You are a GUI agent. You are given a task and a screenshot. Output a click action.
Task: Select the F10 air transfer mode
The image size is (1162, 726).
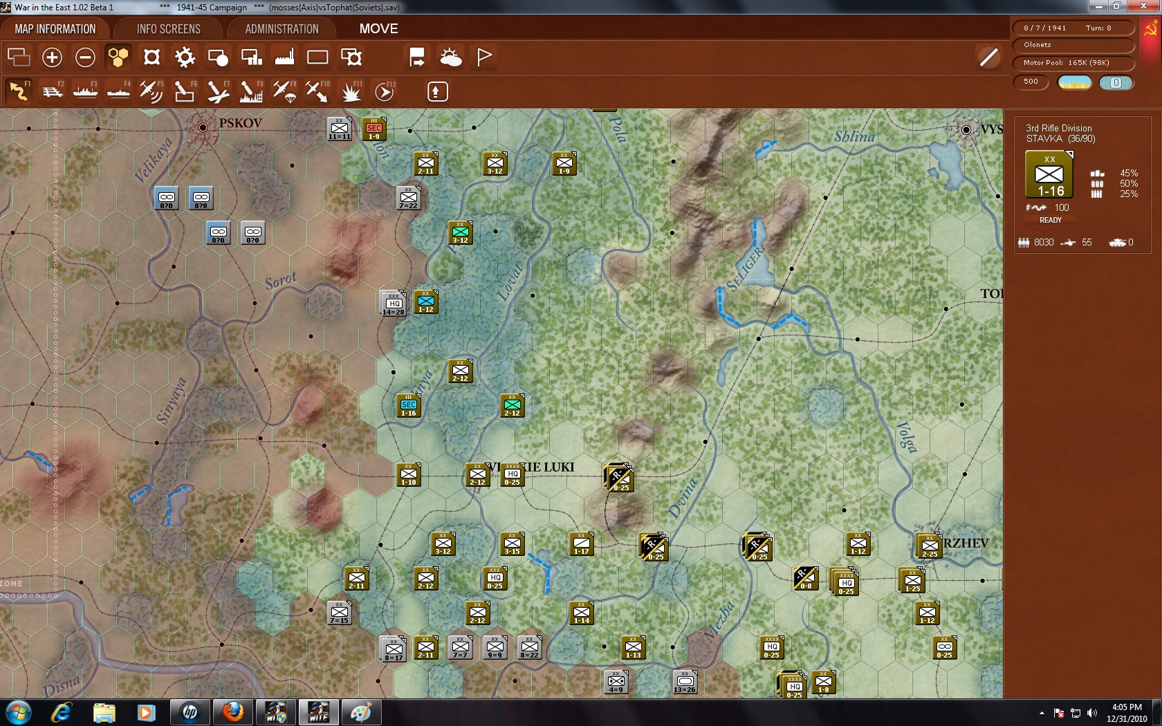317,91
